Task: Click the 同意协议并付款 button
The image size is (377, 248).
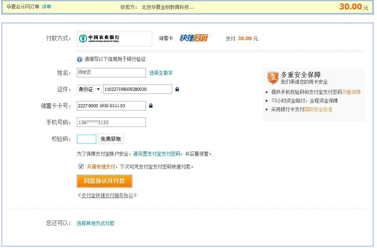Action: point(104,181)
